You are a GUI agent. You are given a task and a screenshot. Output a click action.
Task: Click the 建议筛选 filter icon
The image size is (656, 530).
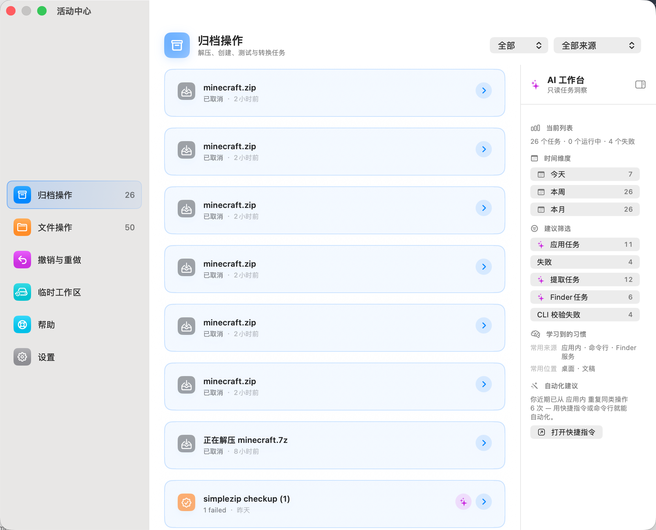(x=534, y=229)
